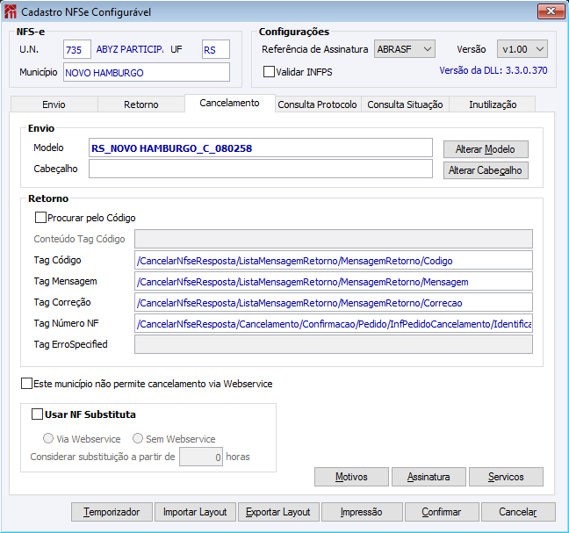Check Procurar pelo Código option

pos(40,218)
